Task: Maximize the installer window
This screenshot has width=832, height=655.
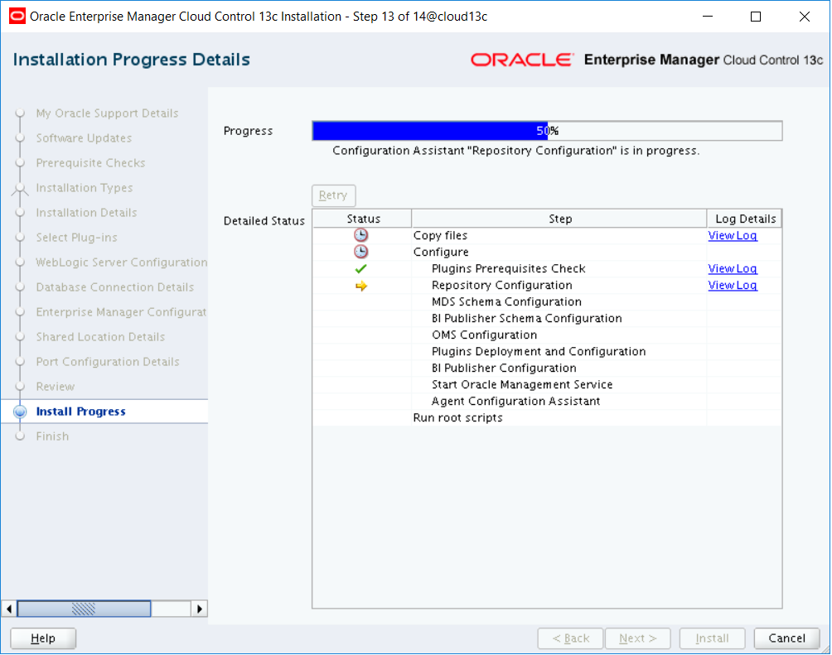Action: pyautogui.click(x=756, y=17)
